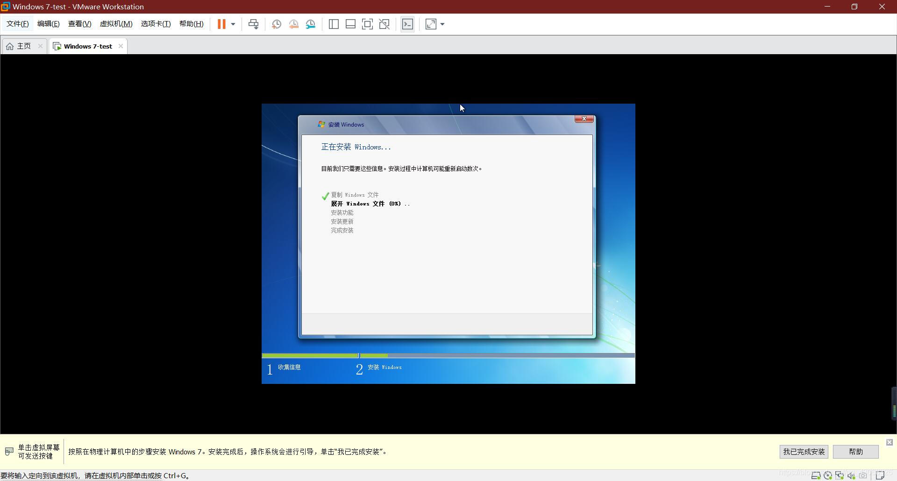Click the message log note icon

point(880,475)
